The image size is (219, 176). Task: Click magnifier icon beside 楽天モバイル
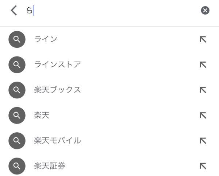pyautogui.click(x=17, y=141)
